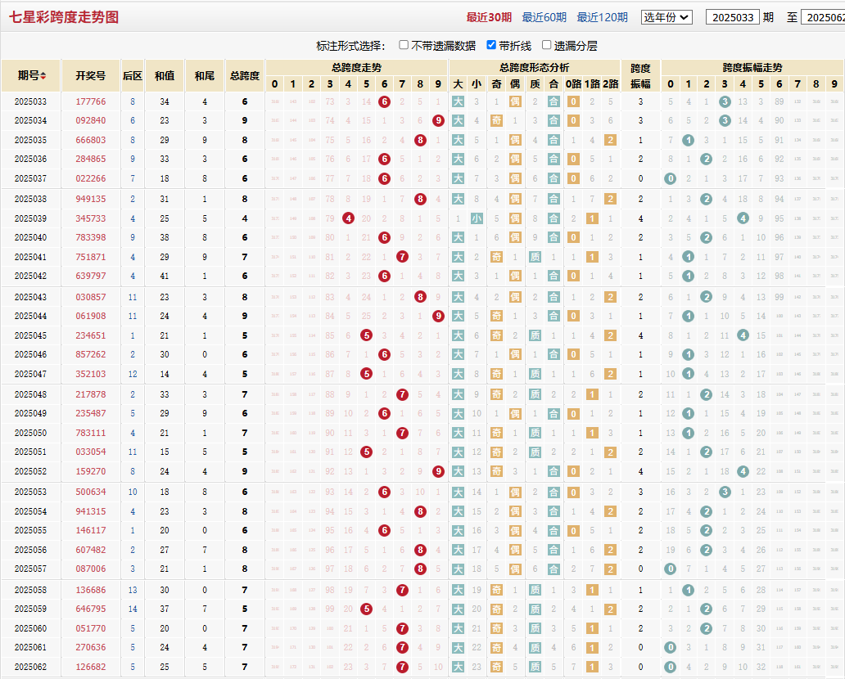The width and height of the screenshot is (845, 679).
Task: Select the 和尾 column header
Action: [x=204, y=76]
